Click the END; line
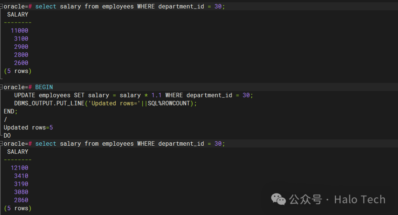The image size is (398, 215). point(11,111)
